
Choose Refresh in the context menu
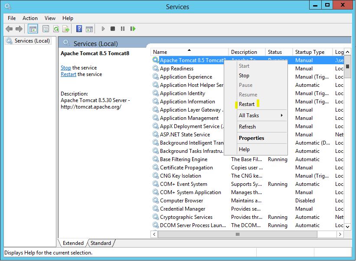[256, 127]
